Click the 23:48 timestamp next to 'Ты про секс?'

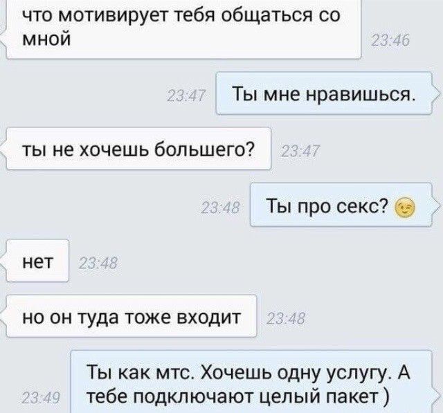220,208
